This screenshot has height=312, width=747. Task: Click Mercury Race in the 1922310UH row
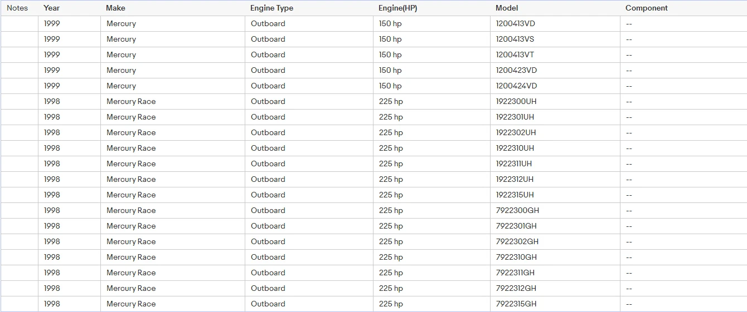point(131,148)
